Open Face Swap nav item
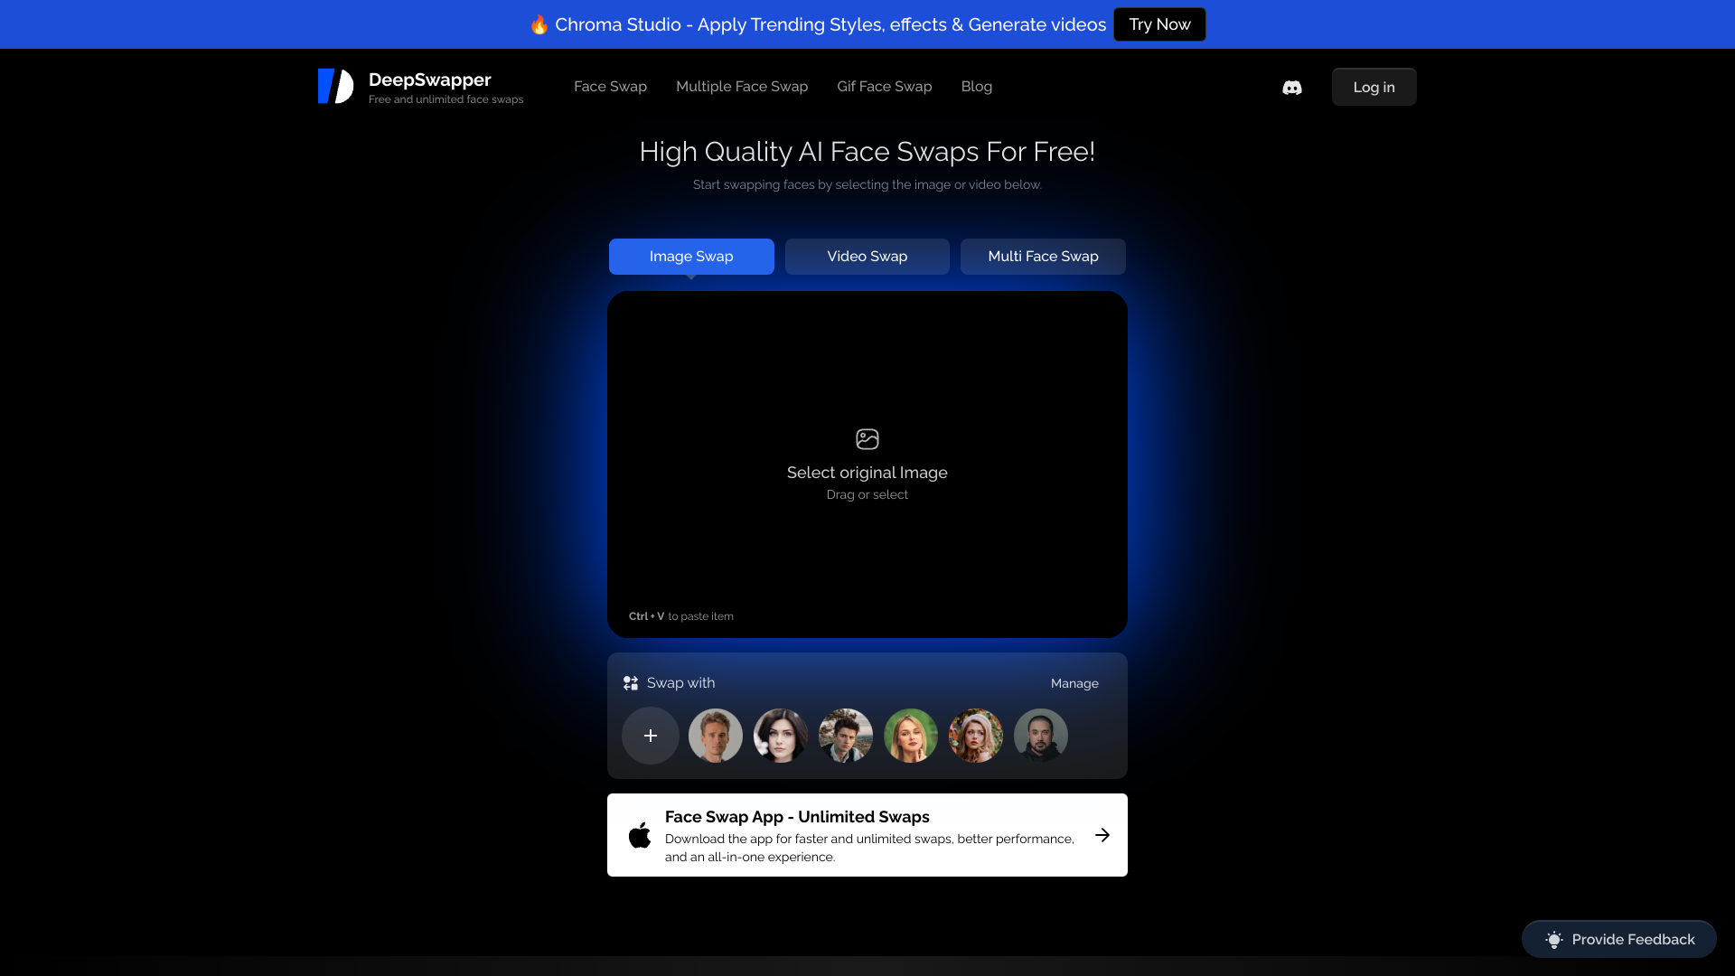Screen dimensions: 1735x976 pos(610,87)
